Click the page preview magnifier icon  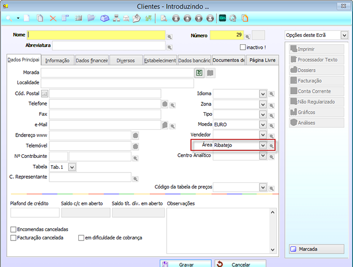tap(164, 18)
